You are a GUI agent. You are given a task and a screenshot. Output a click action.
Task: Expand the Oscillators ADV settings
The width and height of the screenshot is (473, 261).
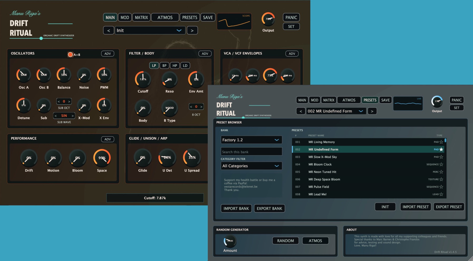pos(108,54)
